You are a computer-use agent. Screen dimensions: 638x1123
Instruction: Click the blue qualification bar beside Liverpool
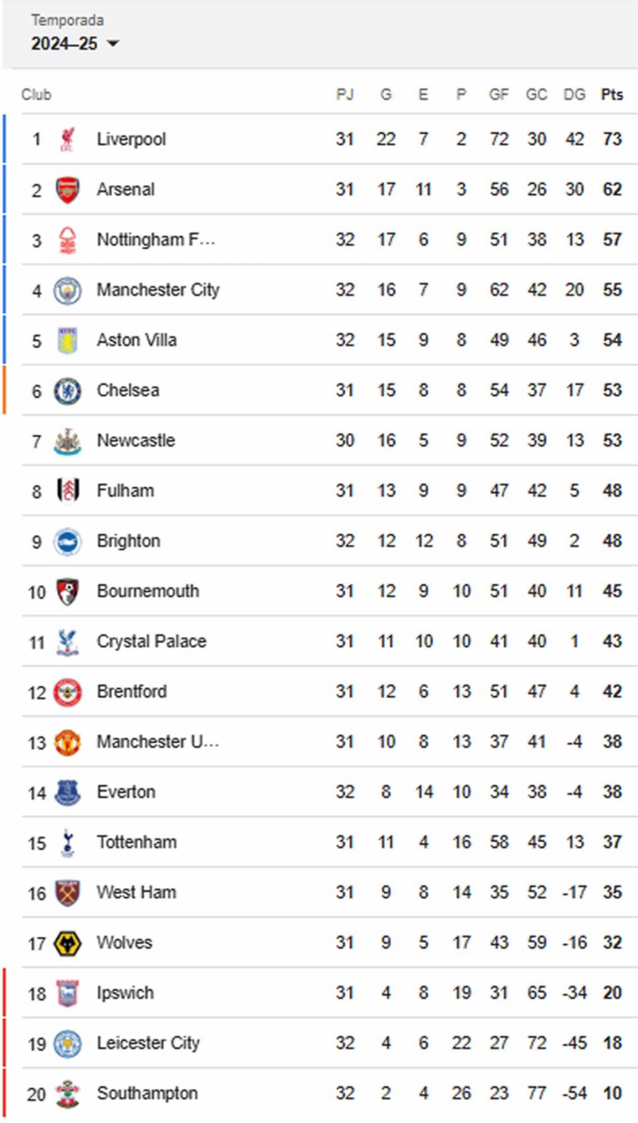tap(6, 139)
